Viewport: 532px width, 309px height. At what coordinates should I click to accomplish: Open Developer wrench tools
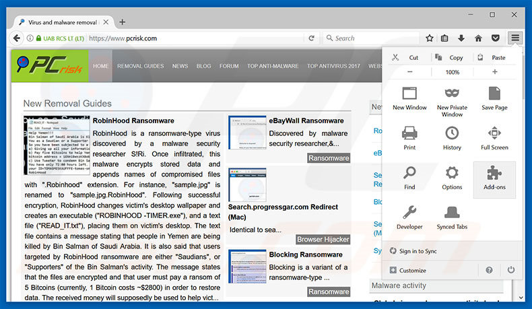[x=409, y=217]
